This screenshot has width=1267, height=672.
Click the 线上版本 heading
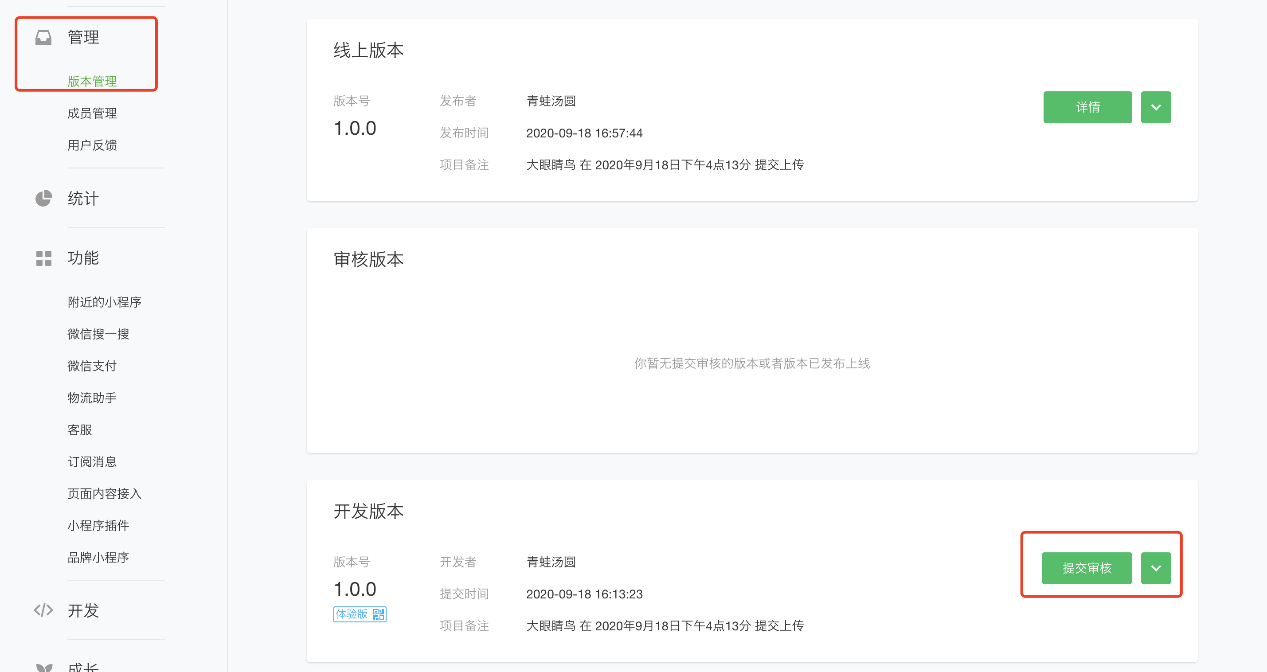[x=368, y=51]
